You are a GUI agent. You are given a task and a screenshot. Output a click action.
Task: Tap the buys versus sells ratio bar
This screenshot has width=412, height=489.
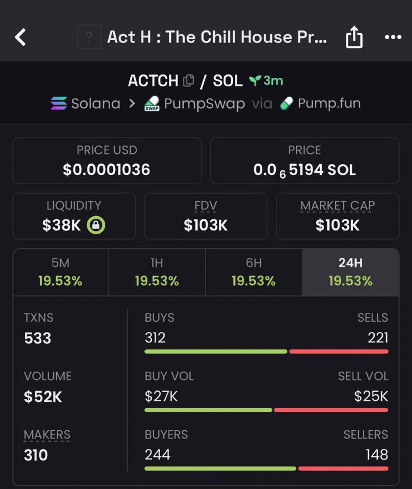[x=266, y=351]
